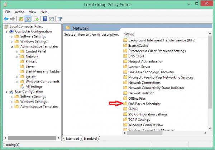This screenshot has height=150, width=215.
Task: Click the Filter funnel toolbar icon
Action: tap(60, 19)
